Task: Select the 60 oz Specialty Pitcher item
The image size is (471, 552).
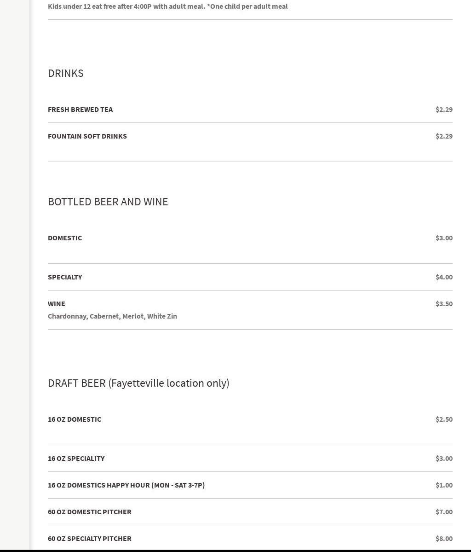Action: [x=90, y=539]
